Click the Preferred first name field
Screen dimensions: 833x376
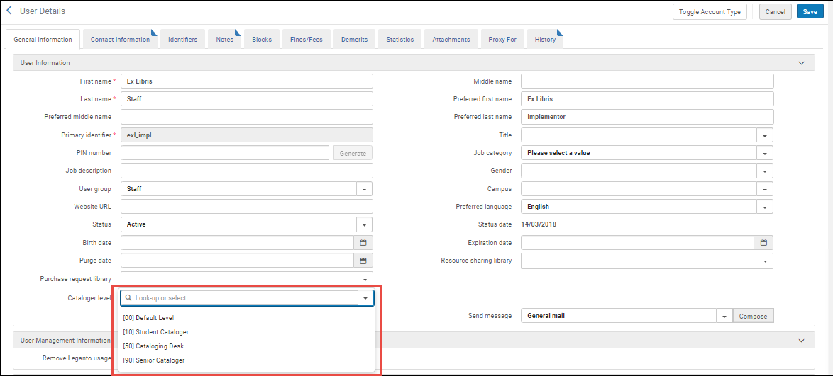pyautogui.click(x=647, y=99)
